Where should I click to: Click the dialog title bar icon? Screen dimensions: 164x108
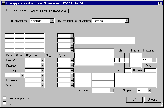click(x=3, y=3)
